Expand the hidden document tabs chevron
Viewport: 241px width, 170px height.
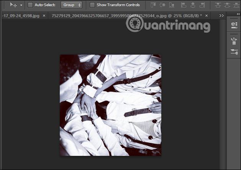point(221,16)
